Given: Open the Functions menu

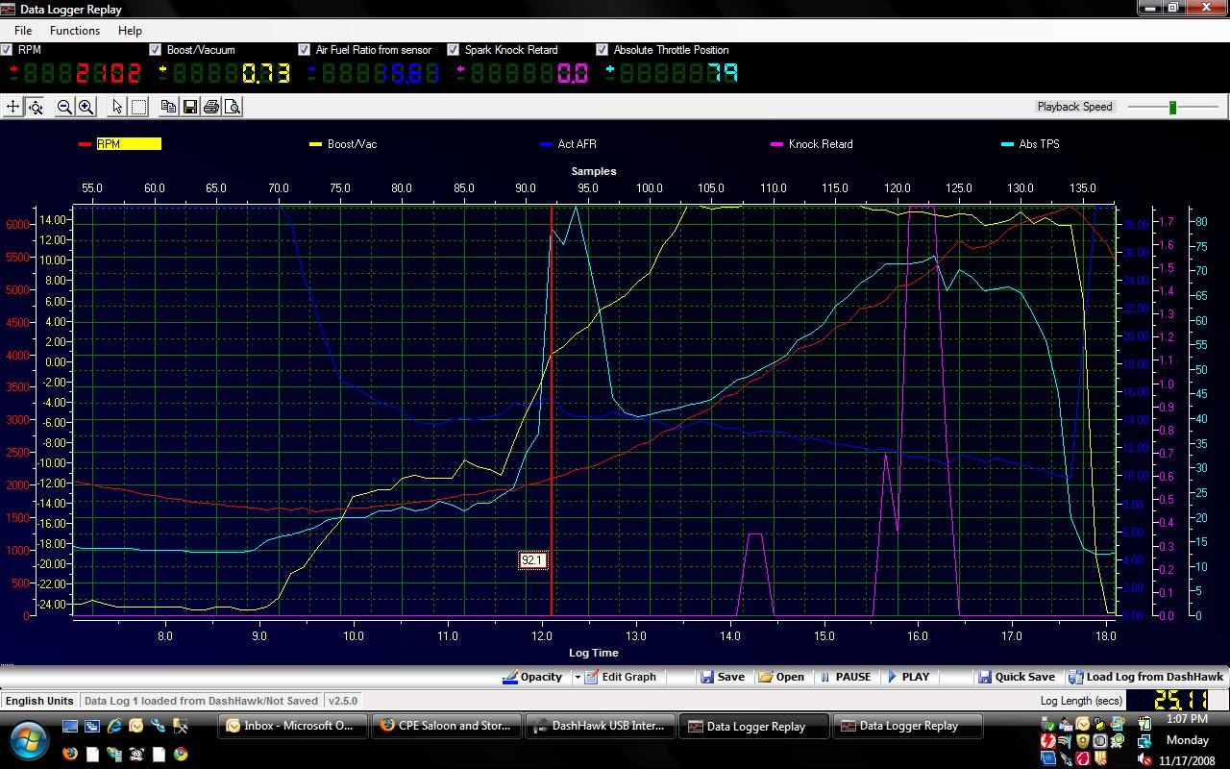Looking at the screenshot, I should point(75,31).
